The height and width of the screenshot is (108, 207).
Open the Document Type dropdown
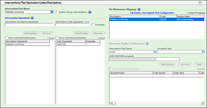point(204,52)
